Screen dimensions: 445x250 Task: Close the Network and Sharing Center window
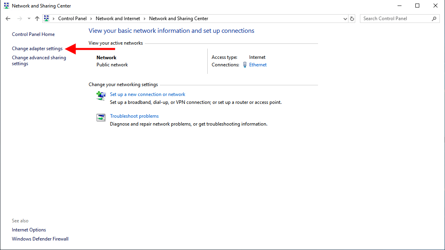tap(436, 6)
